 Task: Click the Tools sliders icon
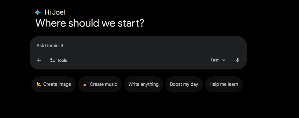coord(53,60)
